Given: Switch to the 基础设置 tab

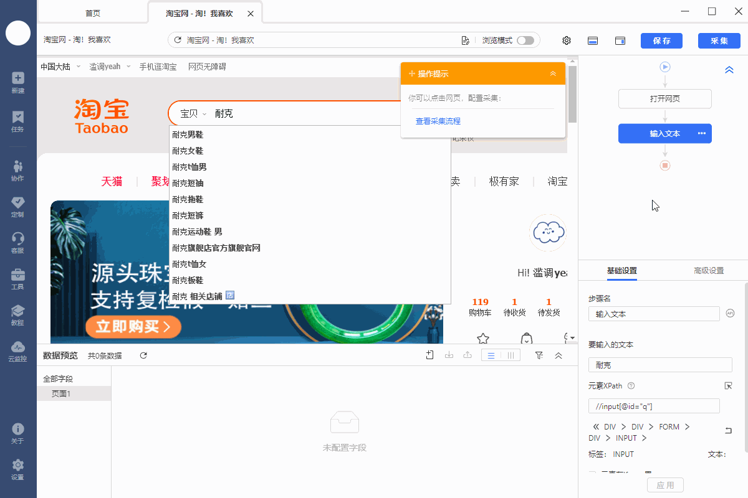Looking at the screenshot, I should 622,271.
